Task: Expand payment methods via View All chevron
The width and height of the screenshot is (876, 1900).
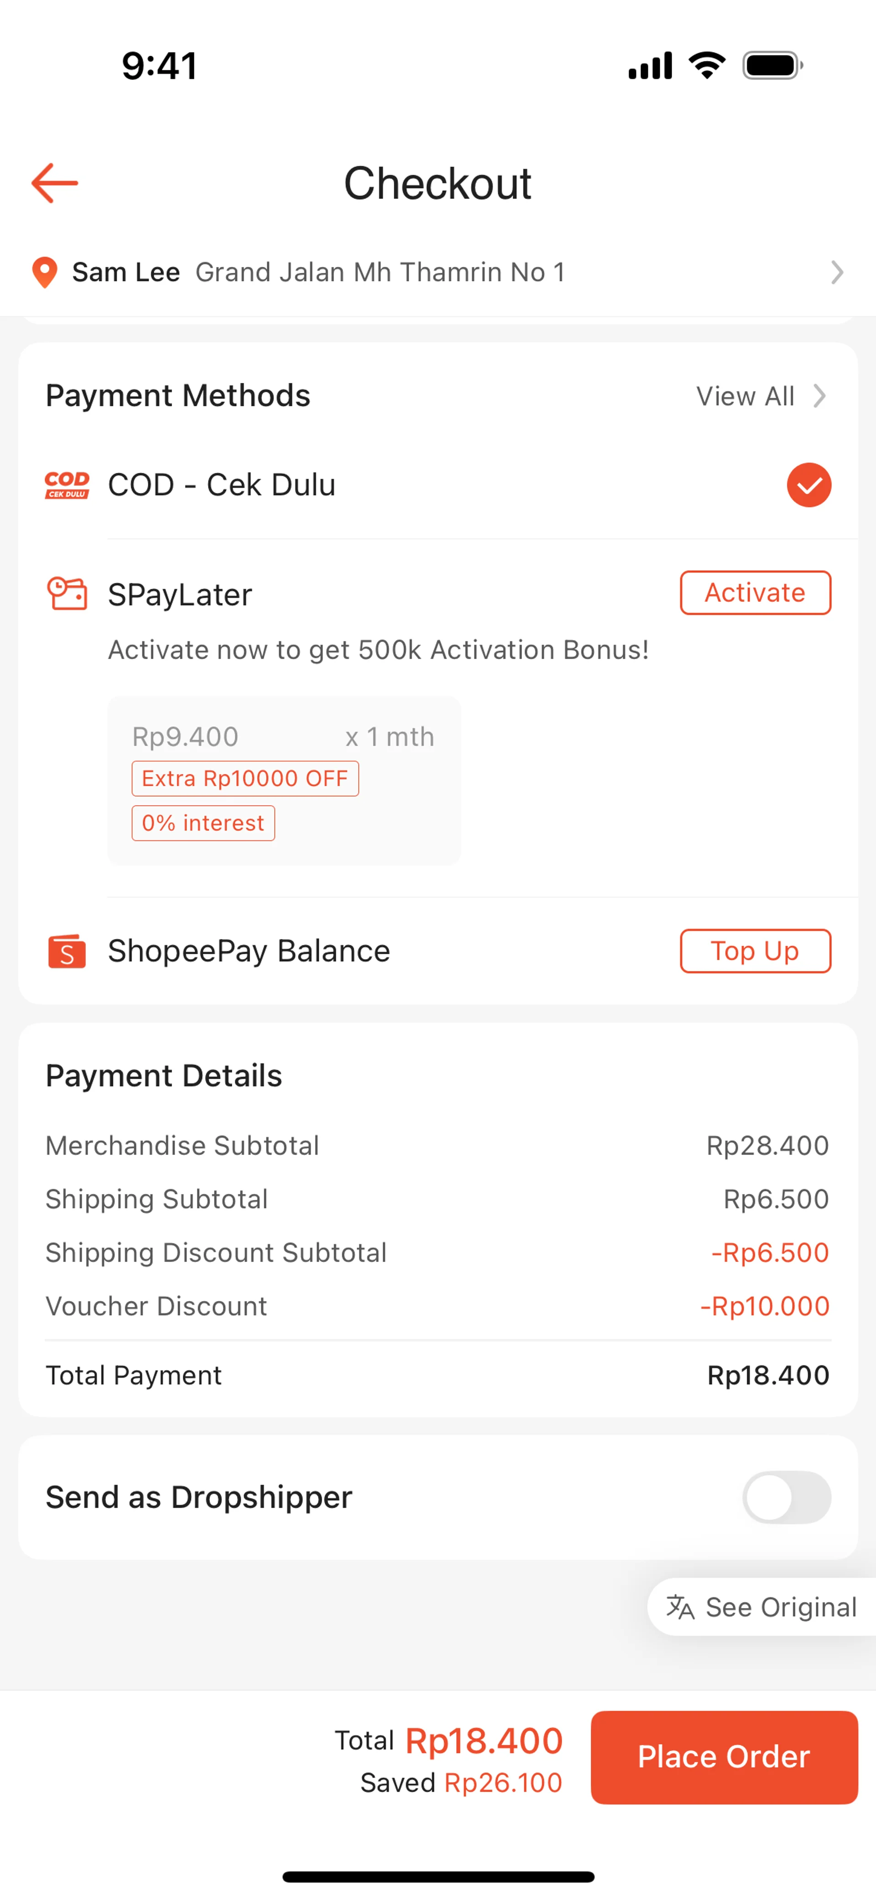Action: pyautogui.click(x=820, y=396)
